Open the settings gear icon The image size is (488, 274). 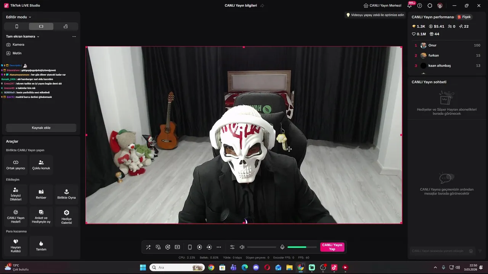(430, 6)
